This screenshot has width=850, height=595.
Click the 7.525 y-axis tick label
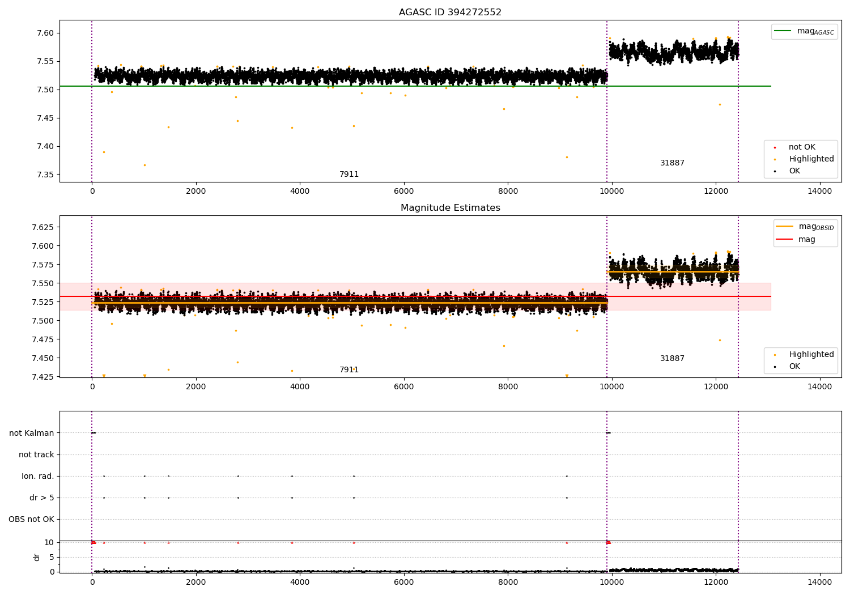coord(44,302)
